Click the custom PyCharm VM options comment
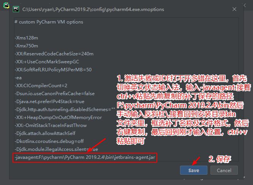This screenshot has width=253, height=185. pos(49,22)
